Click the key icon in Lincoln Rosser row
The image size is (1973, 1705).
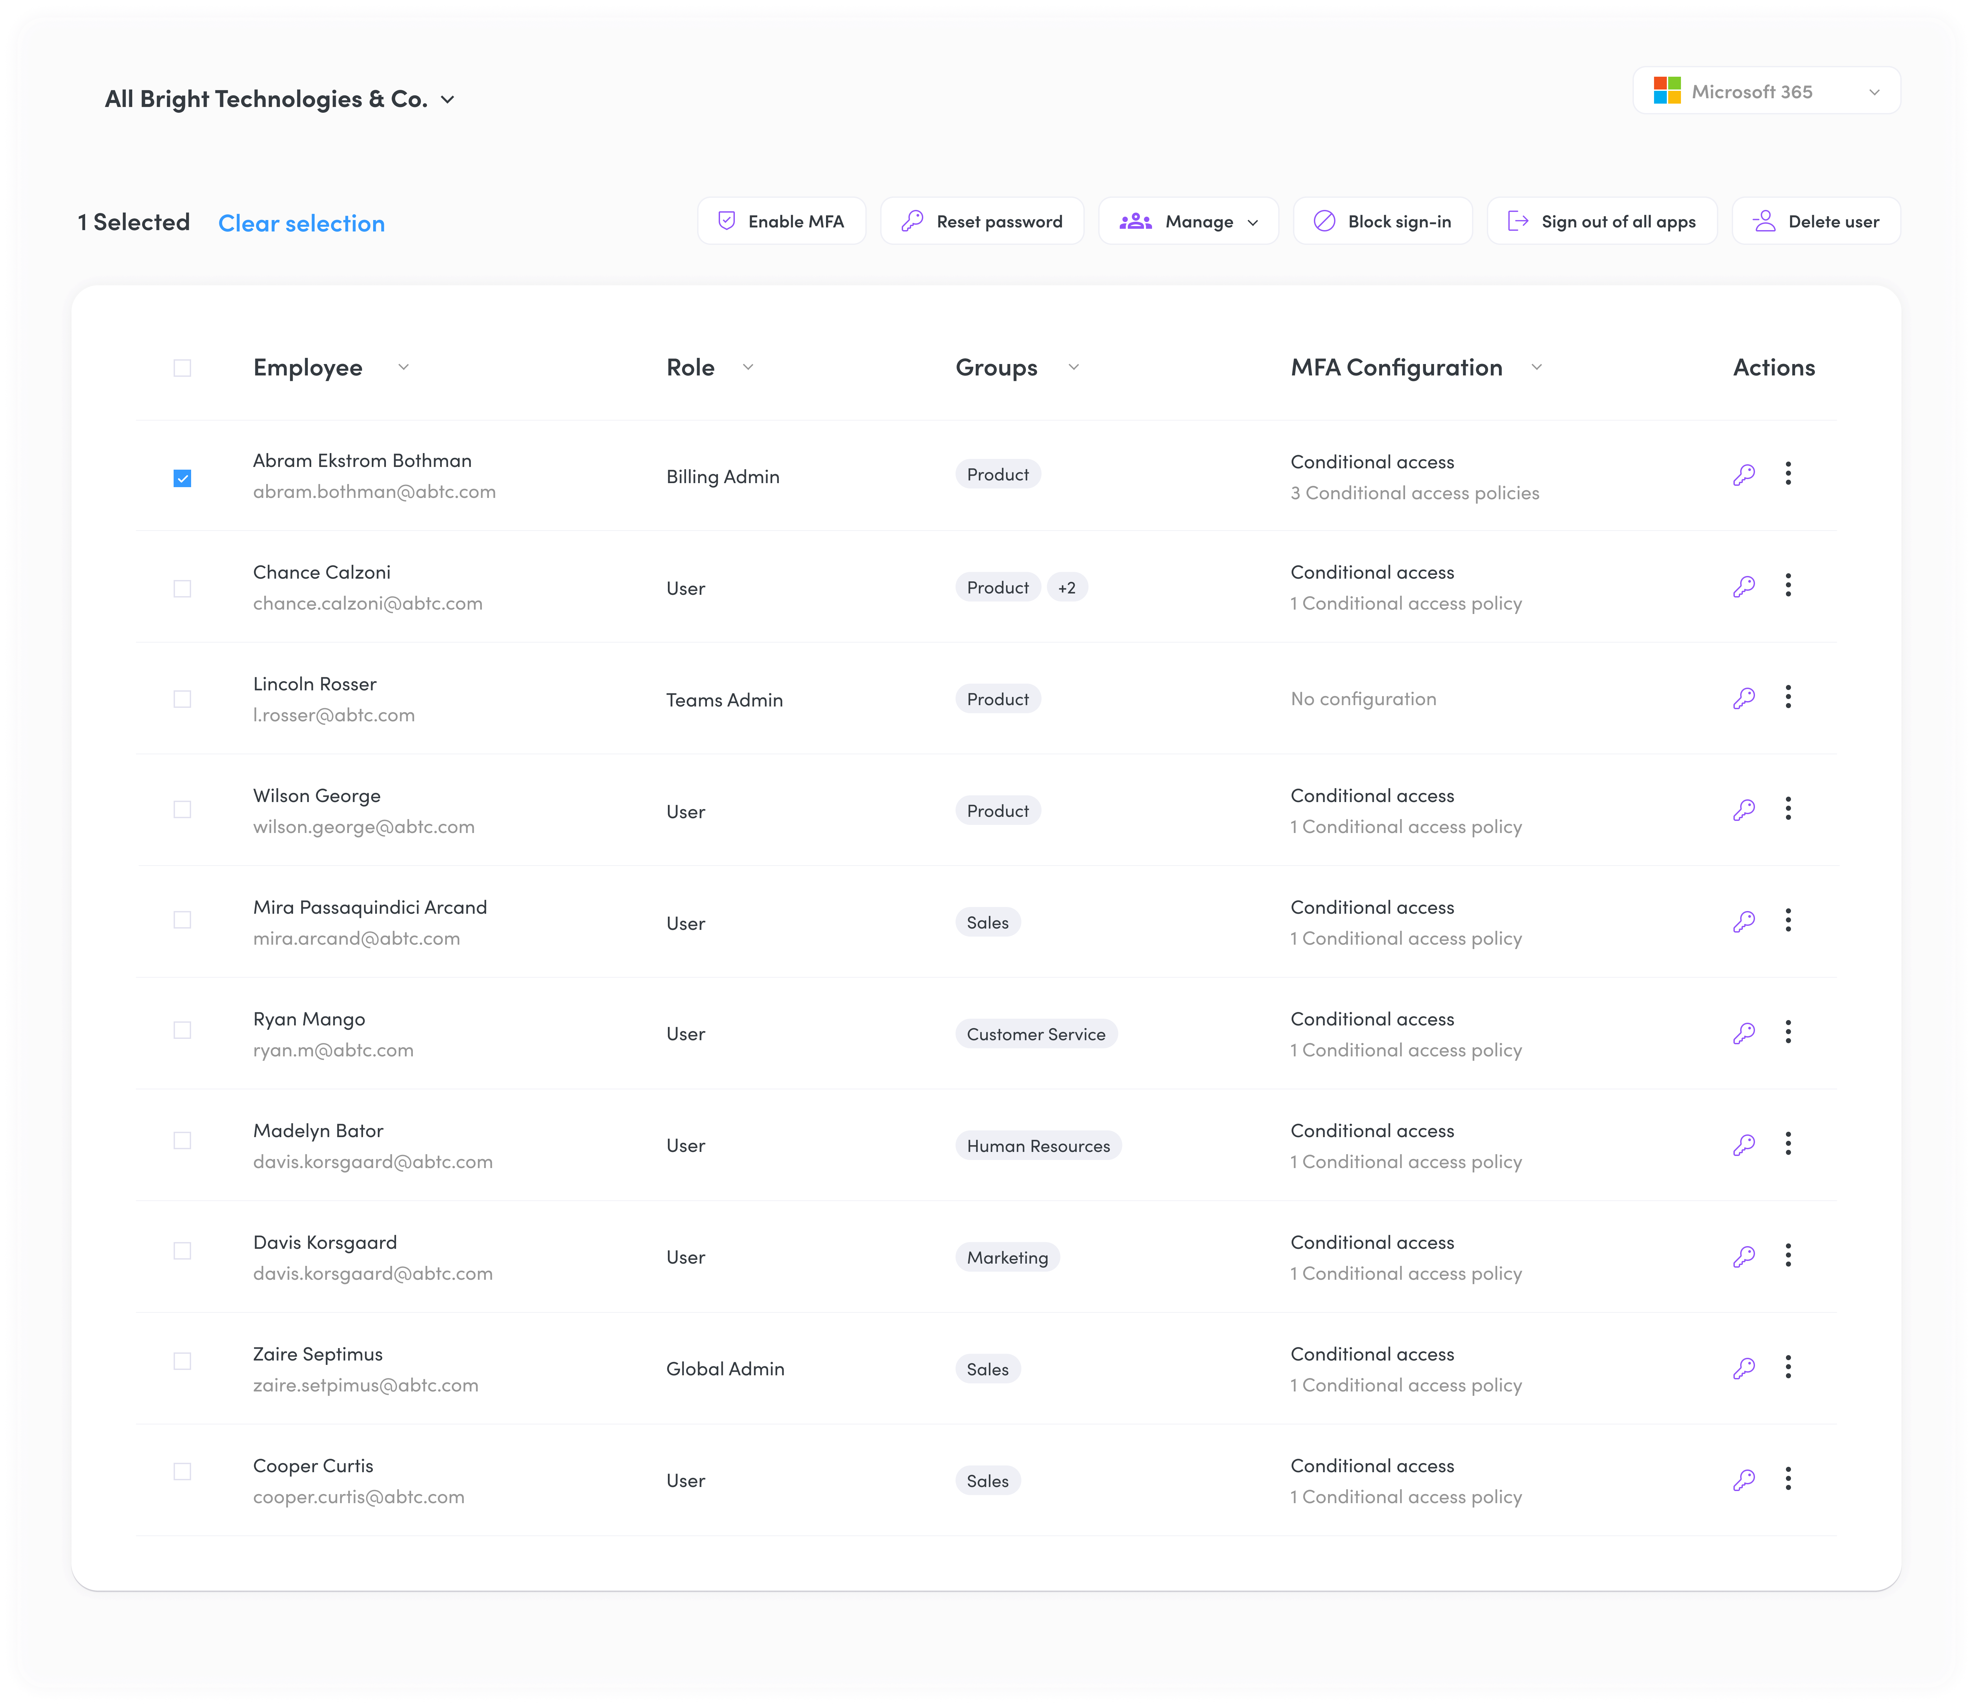pos(1744,699)
